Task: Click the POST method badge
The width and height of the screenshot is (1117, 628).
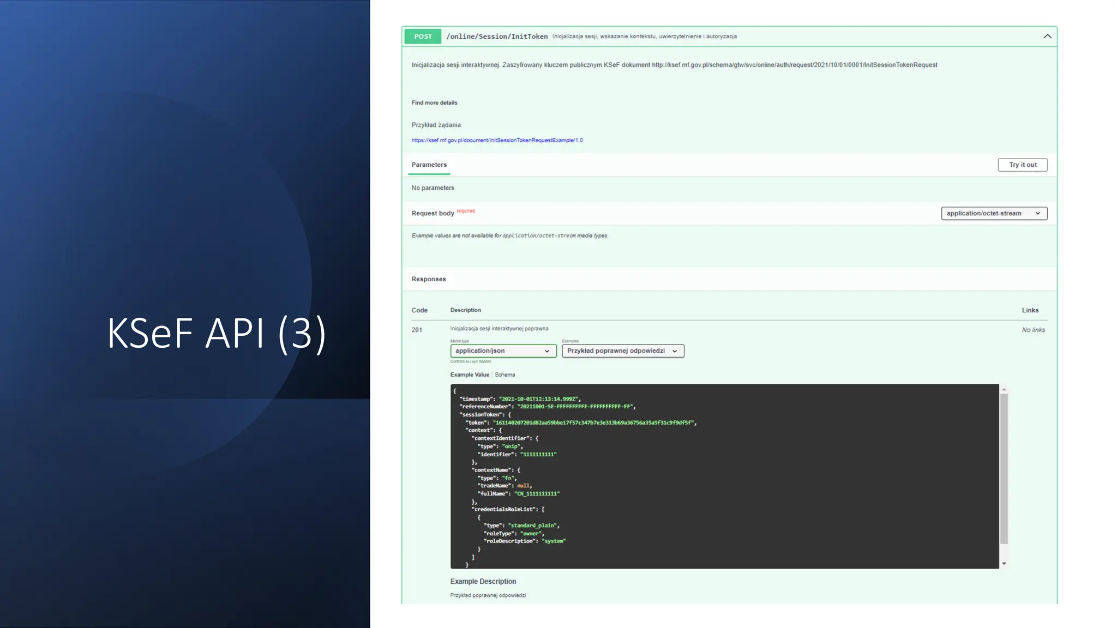Action: point(423,37)
